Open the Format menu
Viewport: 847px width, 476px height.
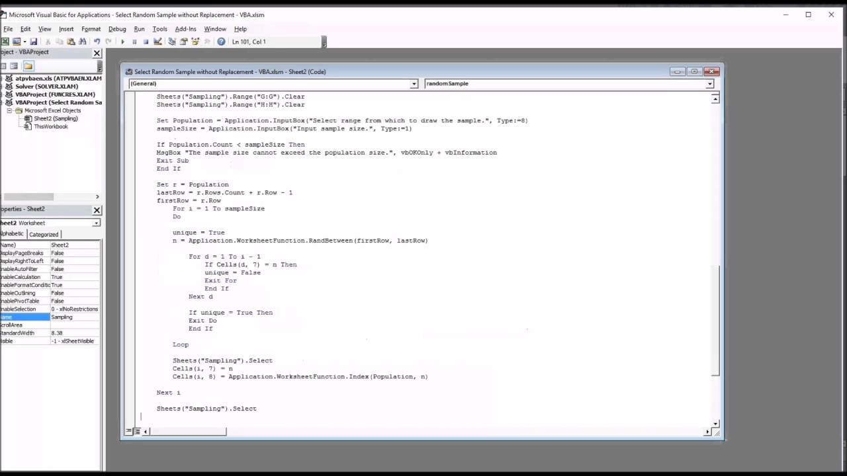coord(91,29)
